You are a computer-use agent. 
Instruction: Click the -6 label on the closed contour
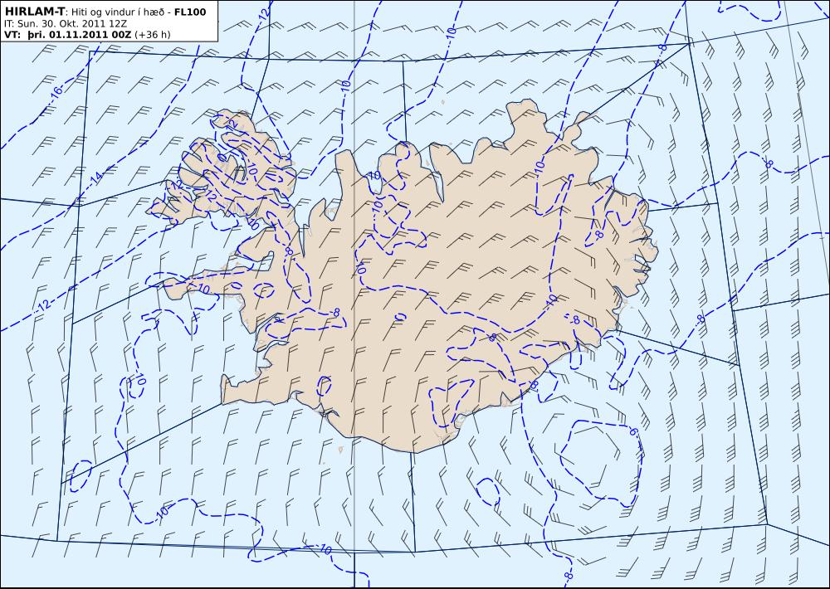633,431
